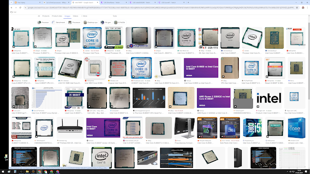Filter by the 9th gen chip
This screenshot has height=174, width=310.
pos(106,23)
